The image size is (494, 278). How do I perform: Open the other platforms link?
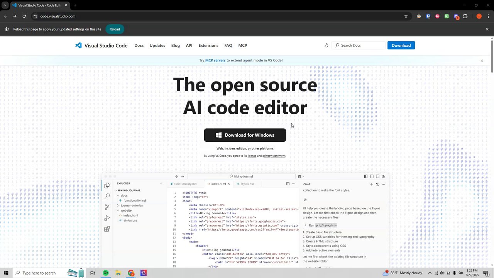[262, 149]
